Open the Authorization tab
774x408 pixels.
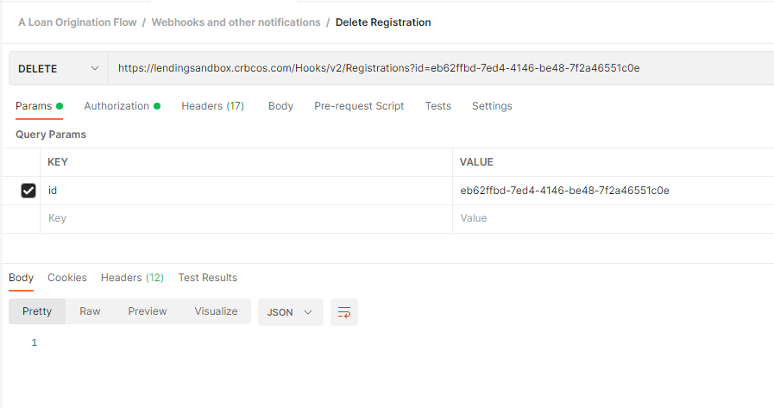pyautogui.click(x=122, y=106)
